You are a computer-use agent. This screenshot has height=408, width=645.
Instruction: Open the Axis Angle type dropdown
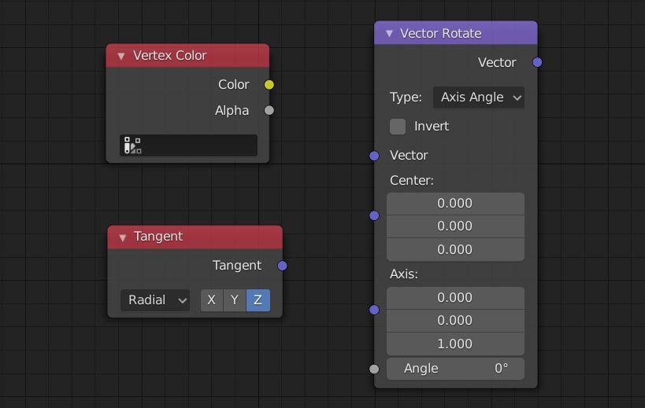pyautogui.click(x=478, y=97)
